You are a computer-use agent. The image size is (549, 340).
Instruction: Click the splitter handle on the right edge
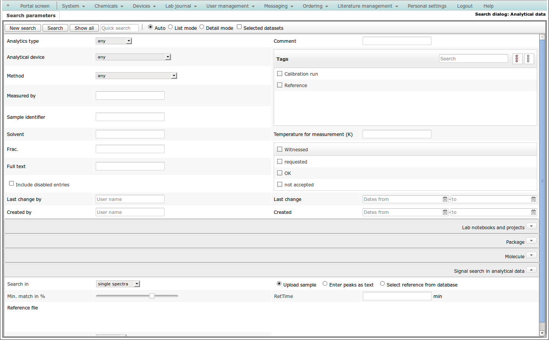[542, 181]
